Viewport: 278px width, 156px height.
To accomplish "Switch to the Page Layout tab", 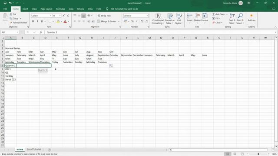I will click(46, 9).
